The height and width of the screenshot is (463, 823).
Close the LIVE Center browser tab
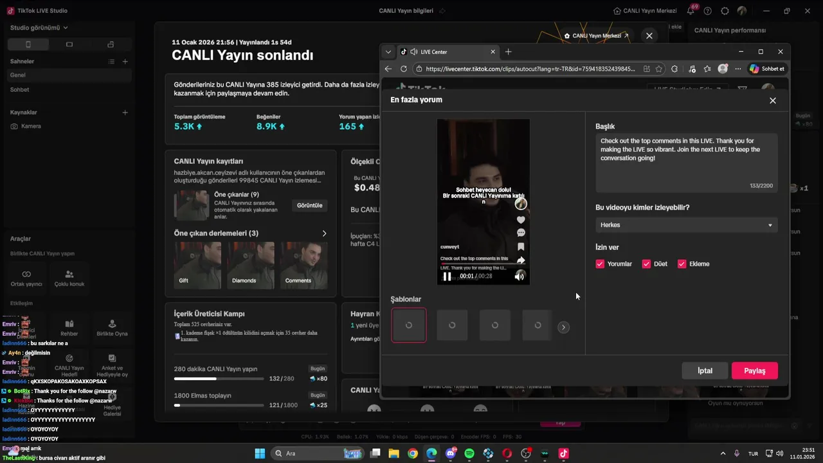(x=493, y=51)
